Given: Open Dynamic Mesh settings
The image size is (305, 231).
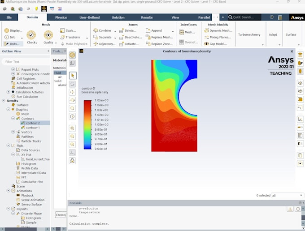Looking at the screenshot, I should pos(218,30).
